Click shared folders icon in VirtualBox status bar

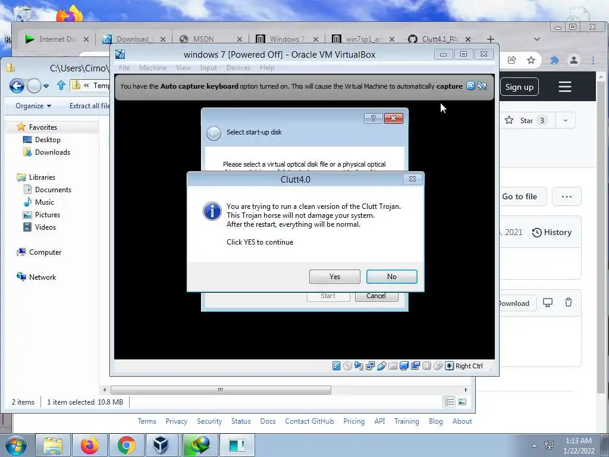coord(393,366)
